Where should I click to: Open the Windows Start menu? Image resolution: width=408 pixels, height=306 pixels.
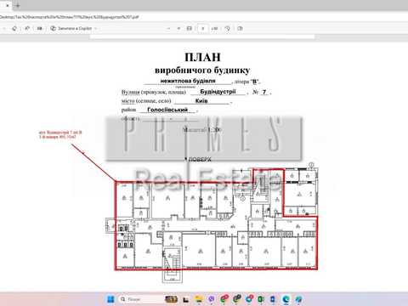coord(110,299)
